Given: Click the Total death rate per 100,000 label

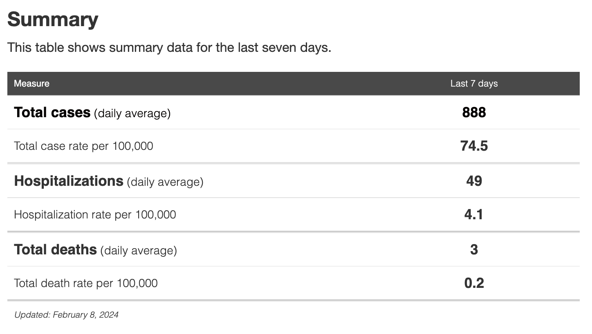Looking at the screenshot, I should pos(85,283).
